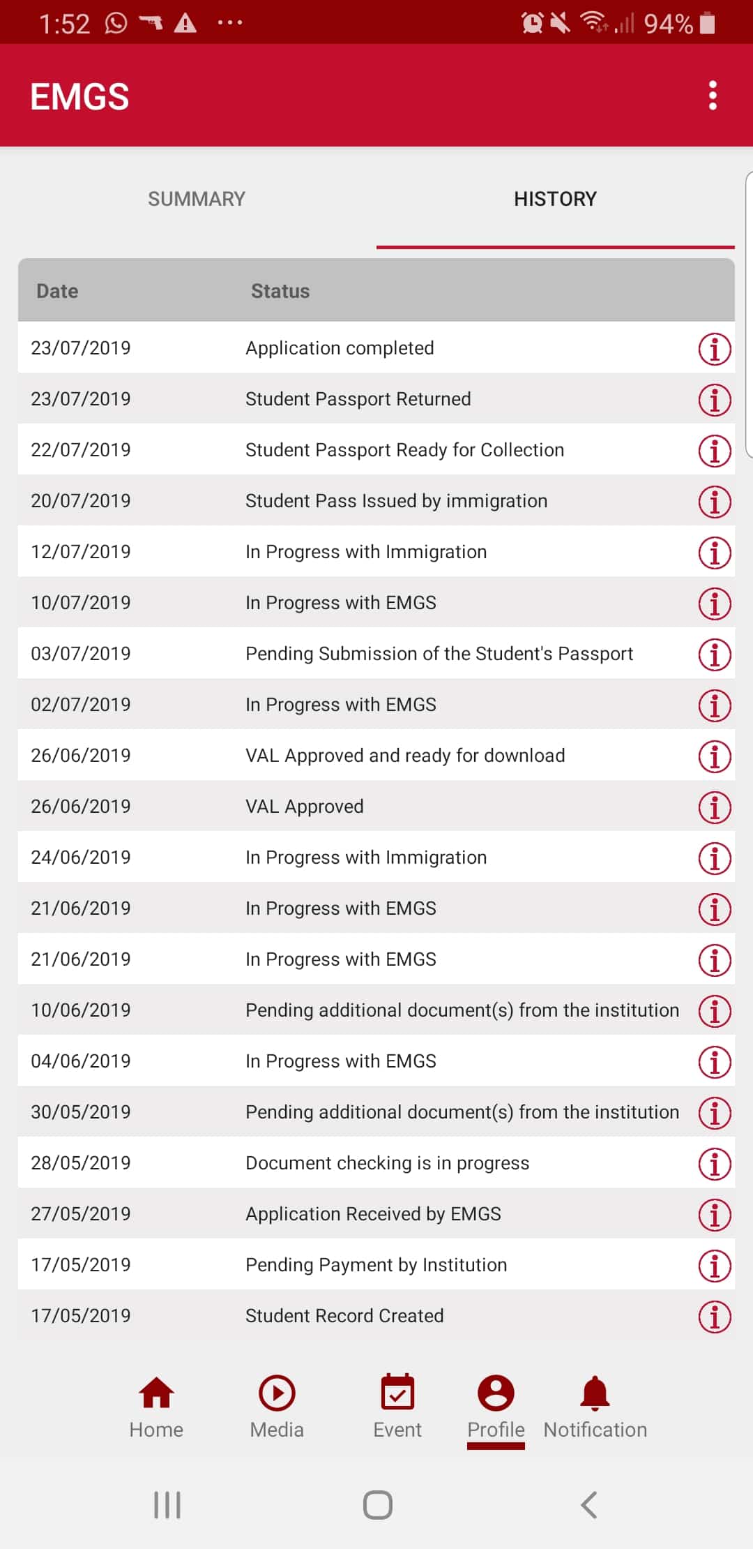Image resolution: width=753 pixels, height=1549 pixels.
Task: Show info for Student Passport Returned
Action: pyautogui.click(x=715, y=400)
